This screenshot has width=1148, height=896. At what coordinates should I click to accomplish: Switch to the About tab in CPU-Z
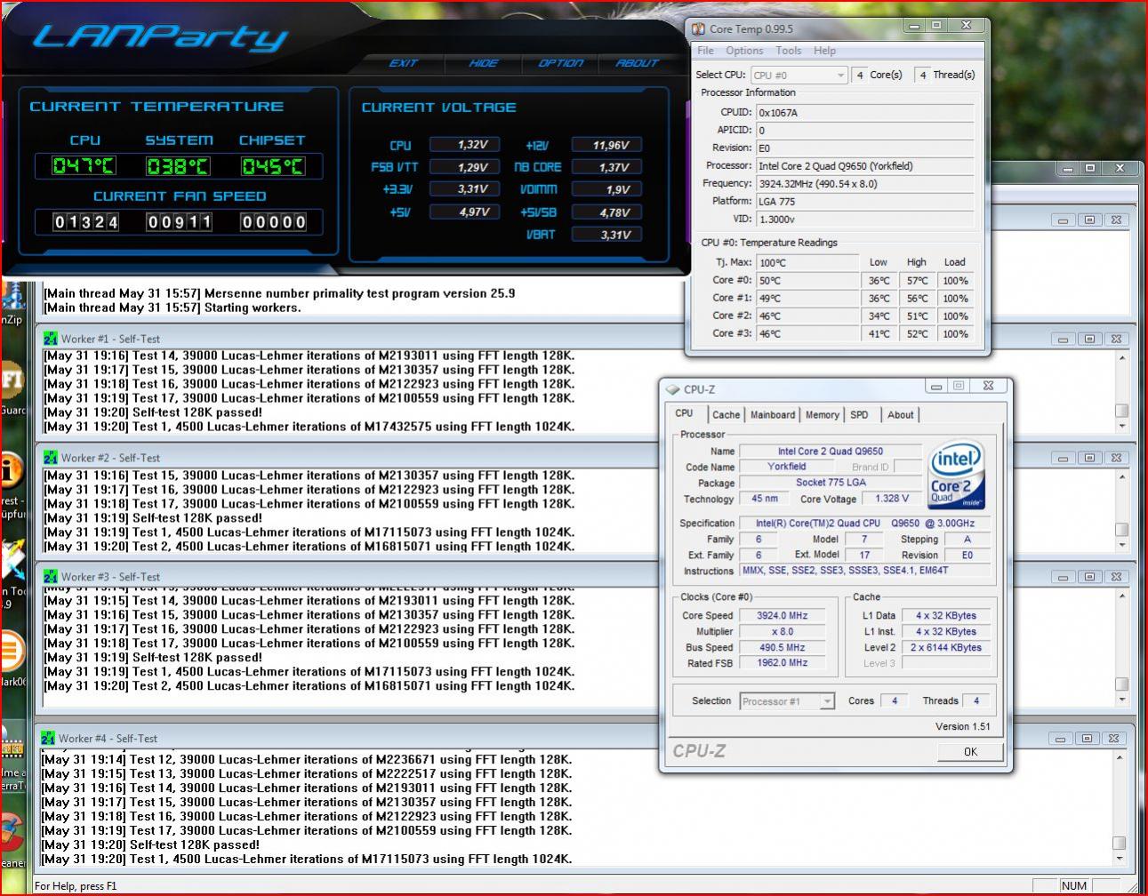click(900, 415)
